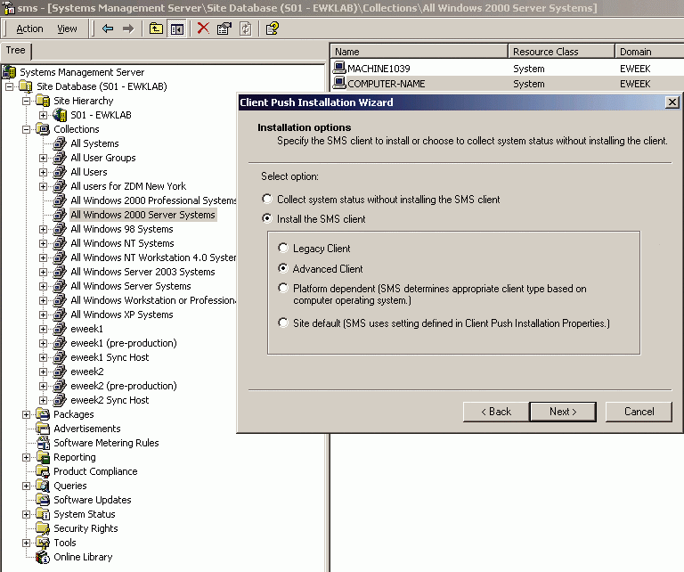684x572 pixels.
Task: Select Collect system status without installing option
Action: tap(267, 199)
